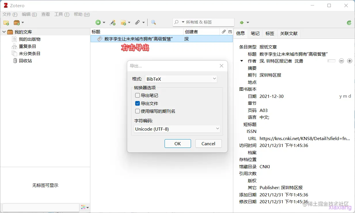This screenshot has height=213, width=355.
Task: Click the 语言 value 中文;
Action: coord(264,117)
